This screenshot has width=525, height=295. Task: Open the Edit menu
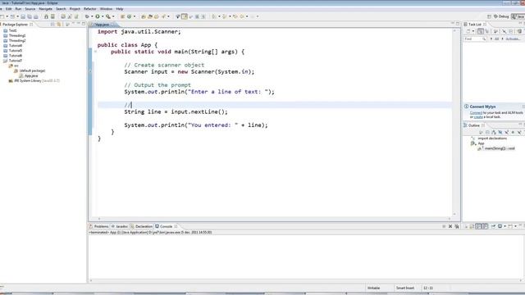tap(9, 9)
